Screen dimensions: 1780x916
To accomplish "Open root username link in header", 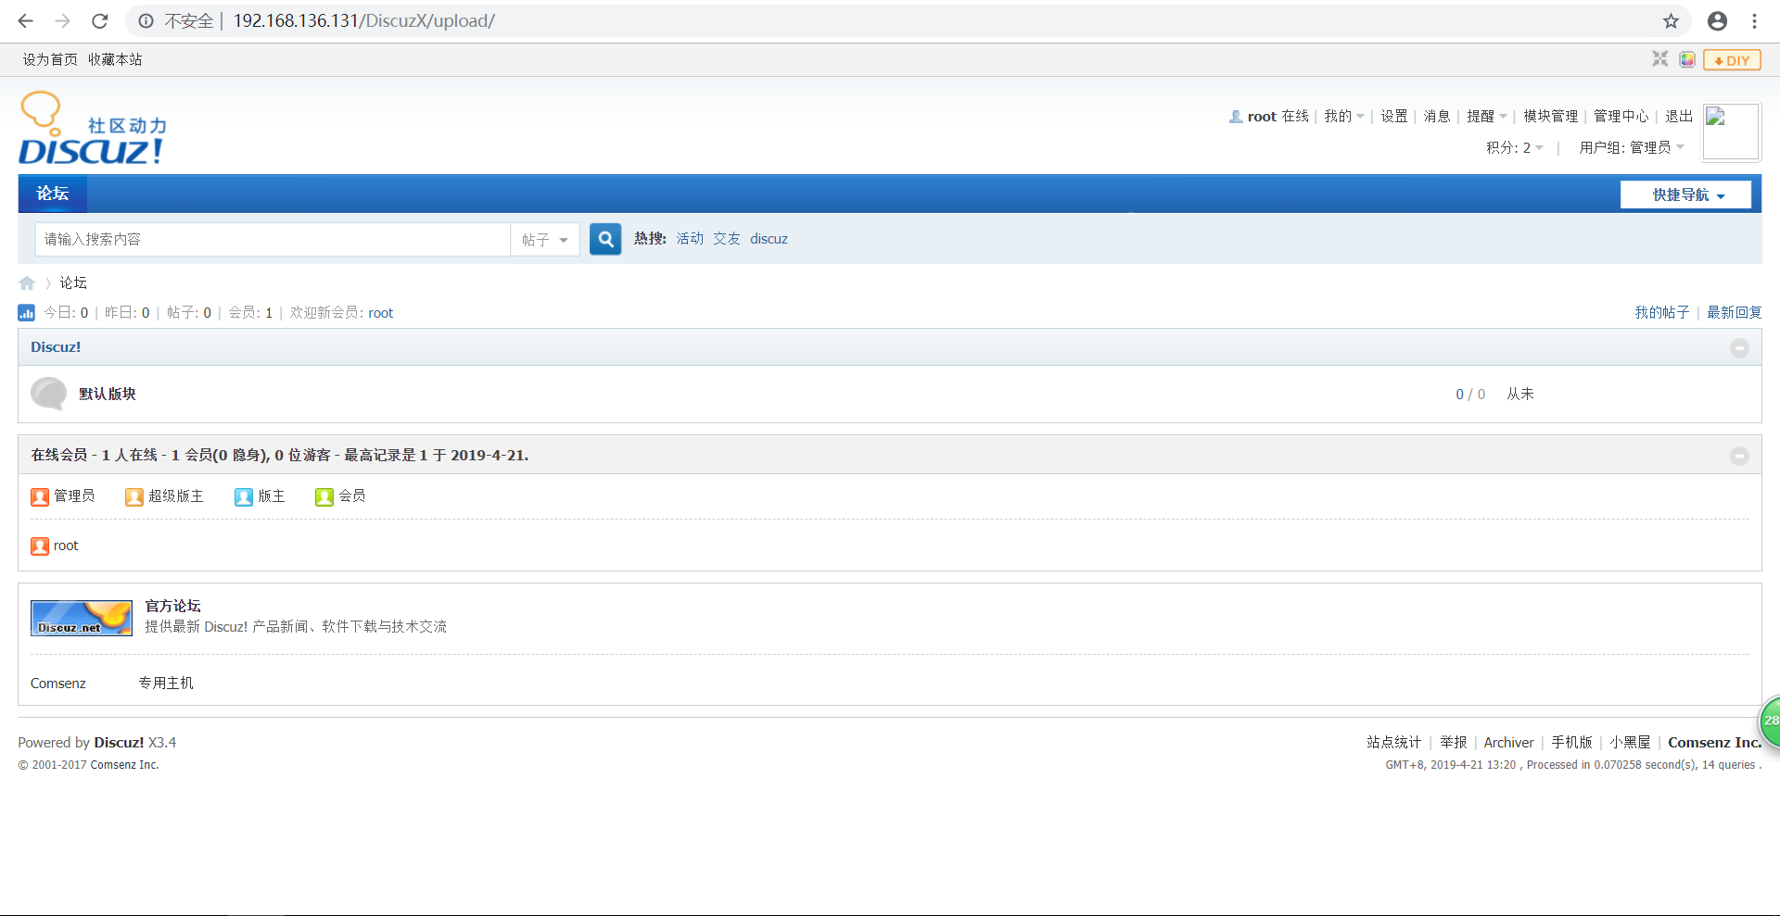I will click(x=1262, y=117).
